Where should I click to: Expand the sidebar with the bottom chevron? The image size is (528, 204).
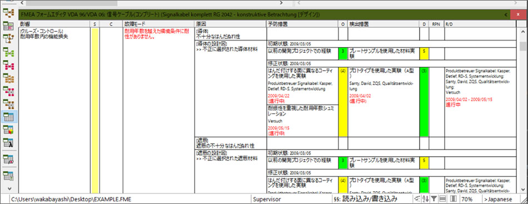[9, 188]
